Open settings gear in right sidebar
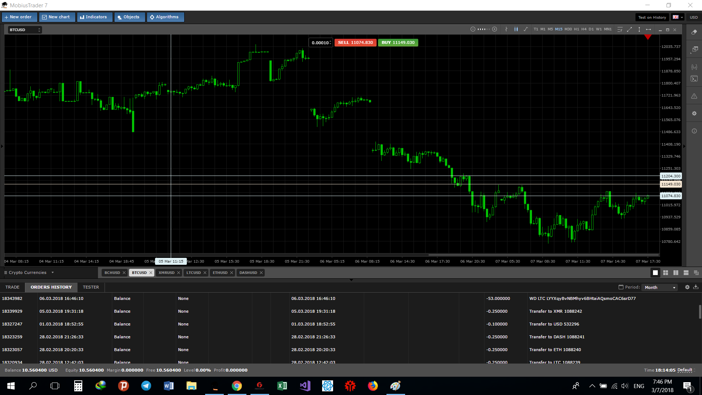The width and height of the screenshot is (702, 395). 694,113
